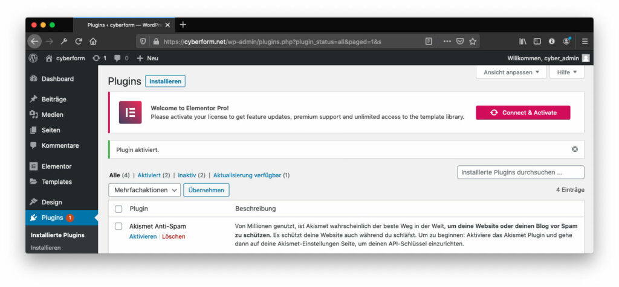The image size is (619, 287).
Task: Expand the Hilfe help tab
Action: pos(567,72)
